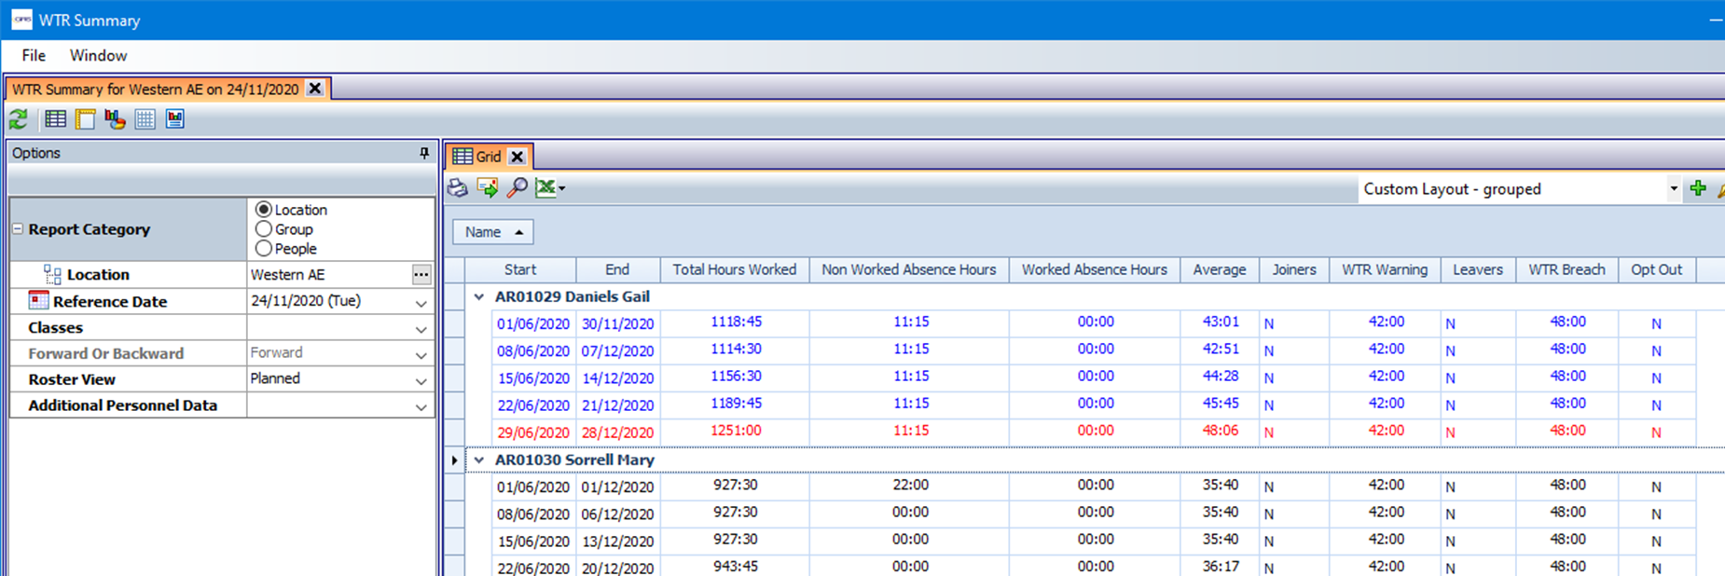Open the File menu
Viewport: 1725px width, 576px height.
tap(34, 56)
